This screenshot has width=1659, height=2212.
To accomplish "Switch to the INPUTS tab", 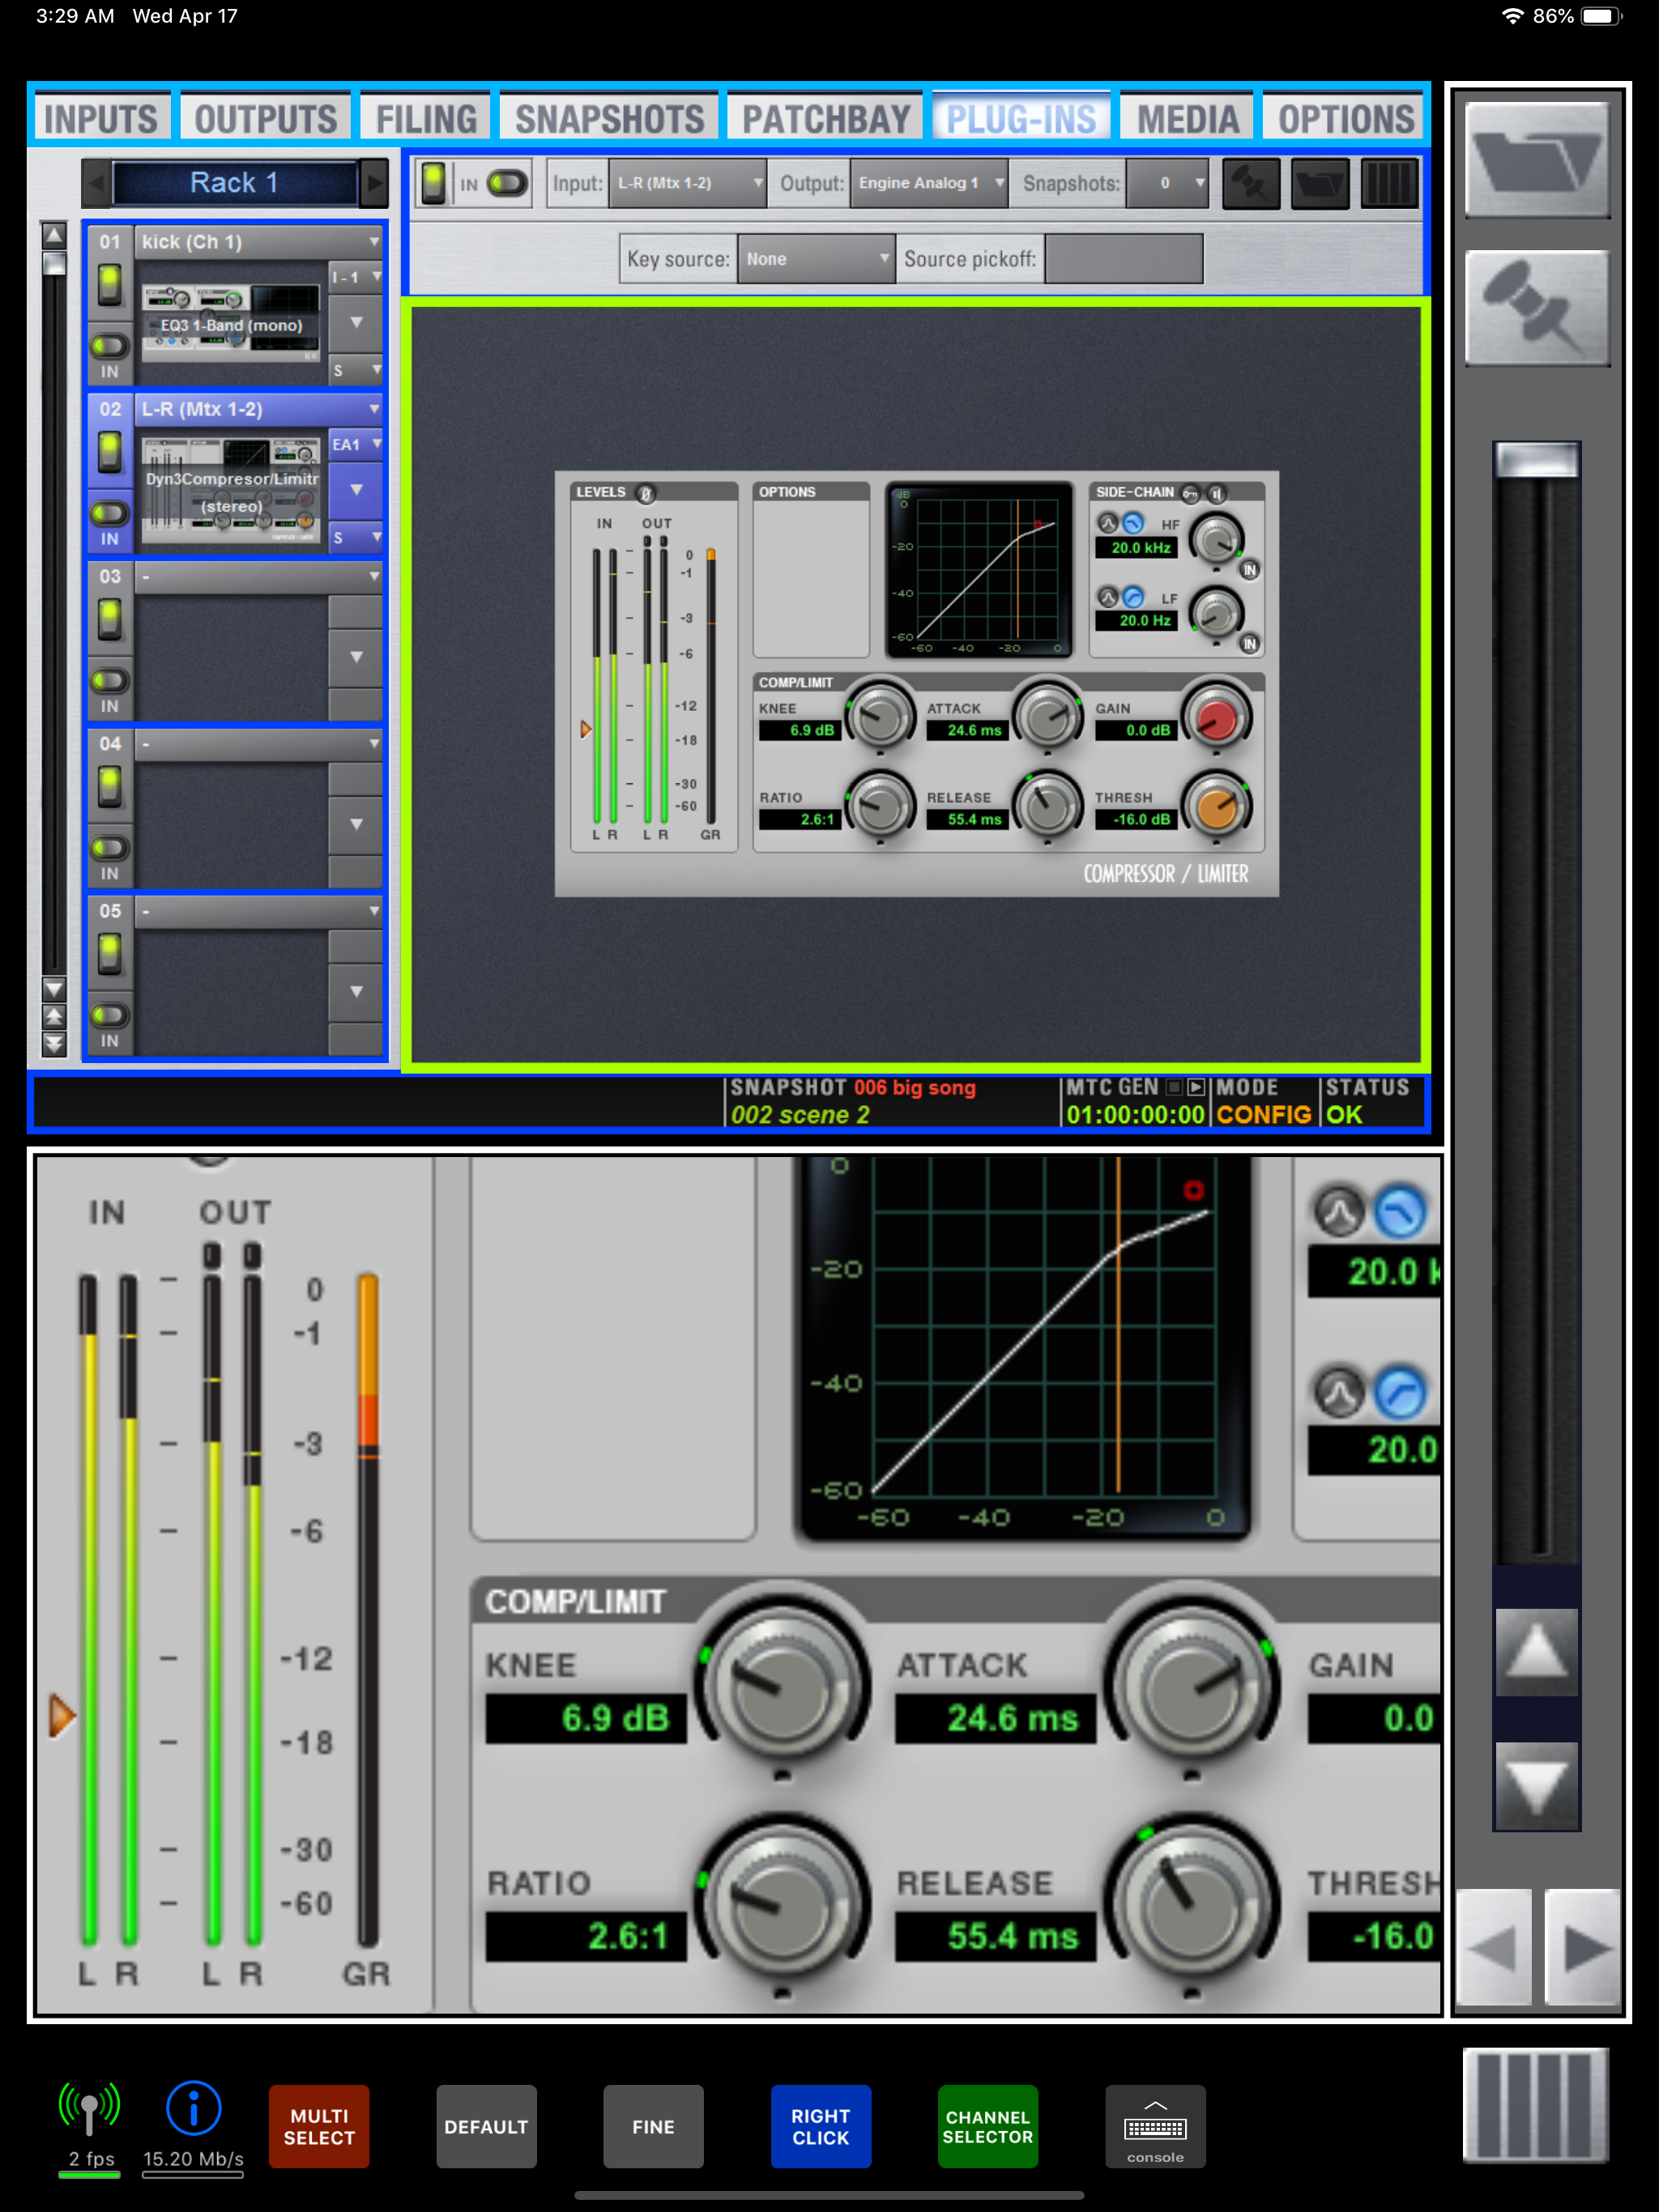I will pos(100,119).
